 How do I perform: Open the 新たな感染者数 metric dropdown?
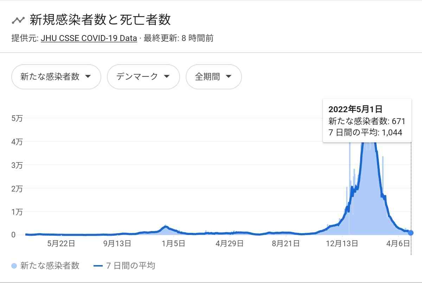[56, 77]
